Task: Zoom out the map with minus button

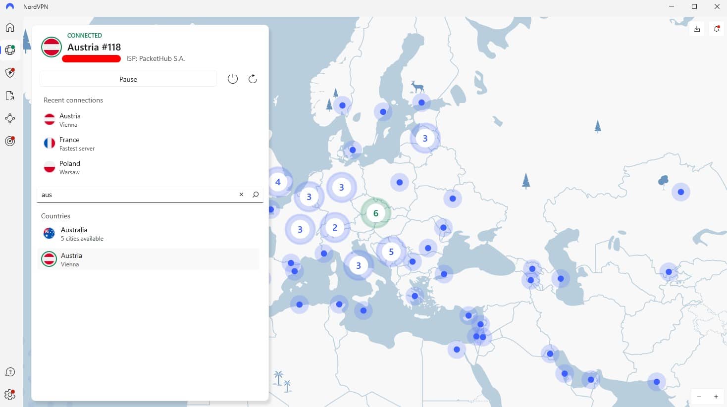Action: (699, 397)
